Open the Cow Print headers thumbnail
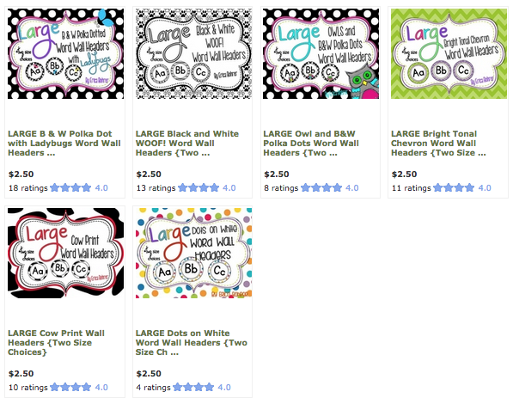This screenshot has width=513, height=404. pos(66,253)
